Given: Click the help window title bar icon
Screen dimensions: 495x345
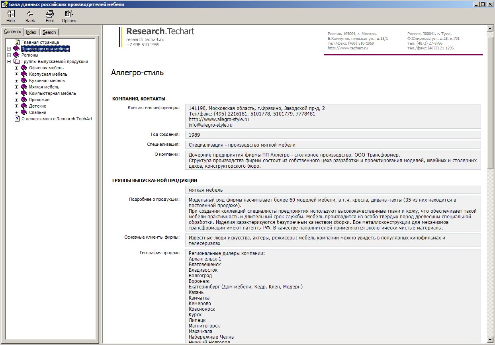Looking at the screenshot, I should (x=4, y=4).
